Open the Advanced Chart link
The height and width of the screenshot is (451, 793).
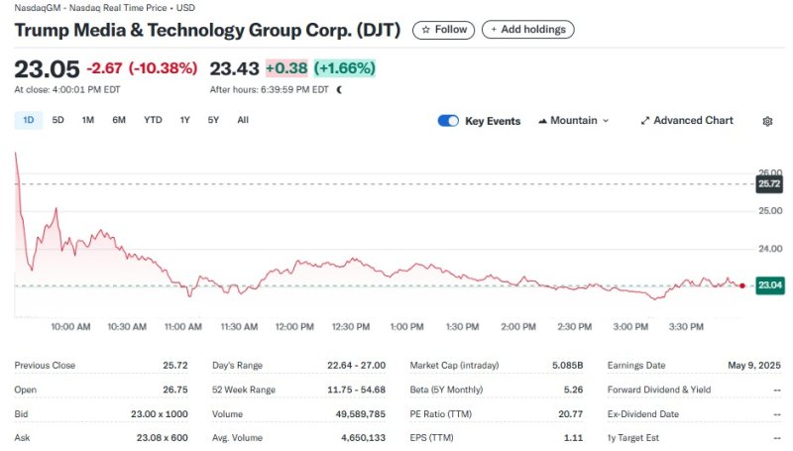(687, 121)
